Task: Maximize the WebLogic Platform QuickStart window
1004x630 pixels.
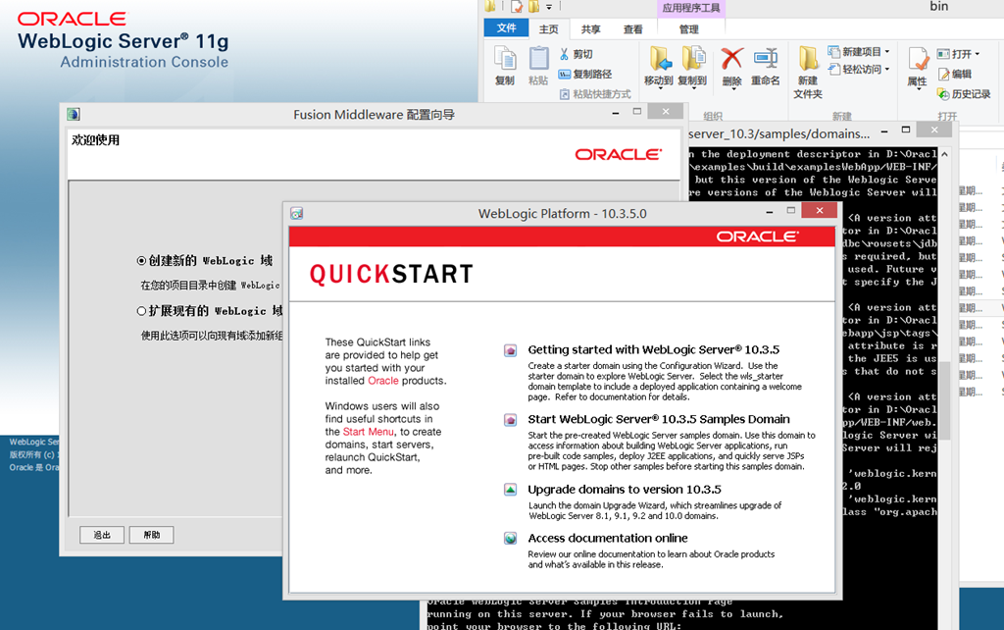Action: point(791,210)
